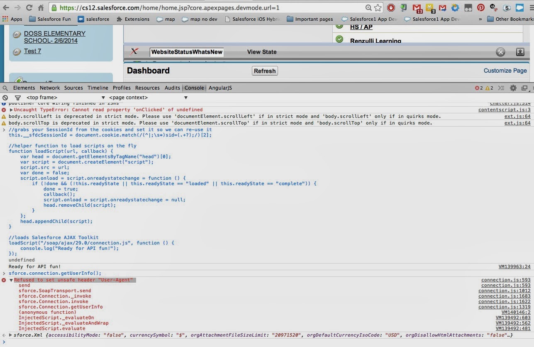Open the Test 7 link
This screenshot has height=347, width=534.
(32, 51)
